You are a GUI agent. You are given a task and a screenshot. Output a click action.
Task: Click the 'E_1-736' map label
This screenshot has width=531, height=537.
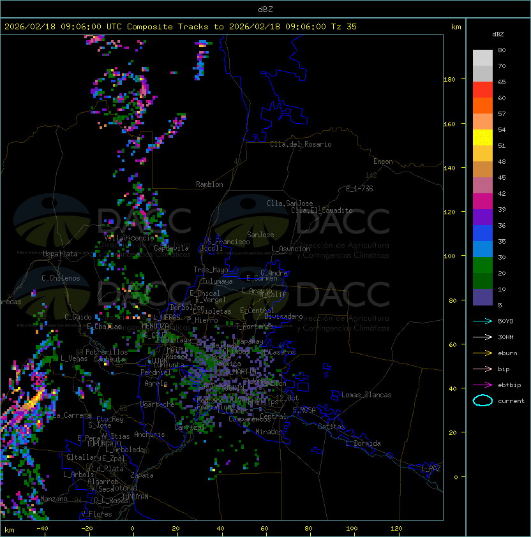pyautogui.click(x=359, y=189)
